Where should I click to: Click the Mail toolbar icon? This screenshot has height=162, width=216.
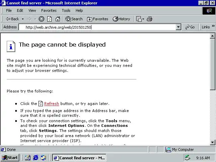coord(139,19)
